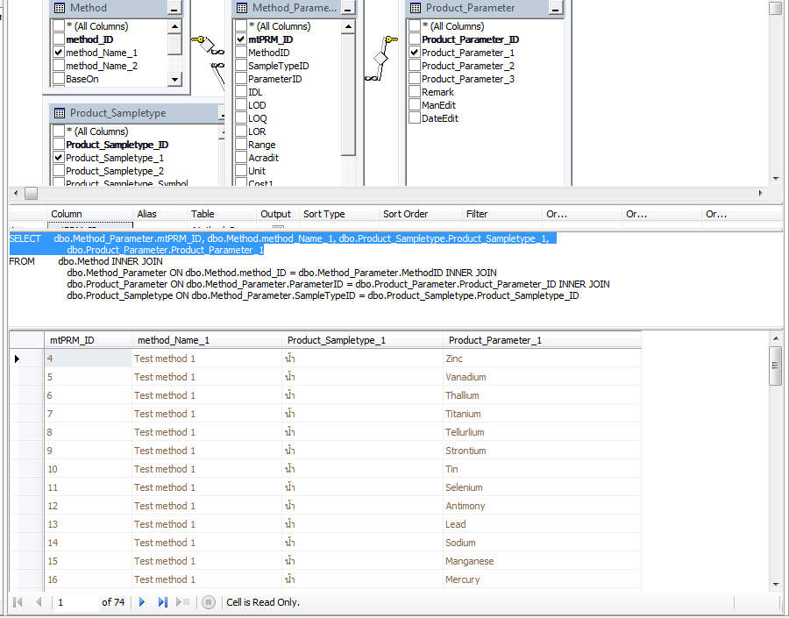Uncheck the method_Name_1 column checkbox
The image size is (789, 618).
point(59,53)
